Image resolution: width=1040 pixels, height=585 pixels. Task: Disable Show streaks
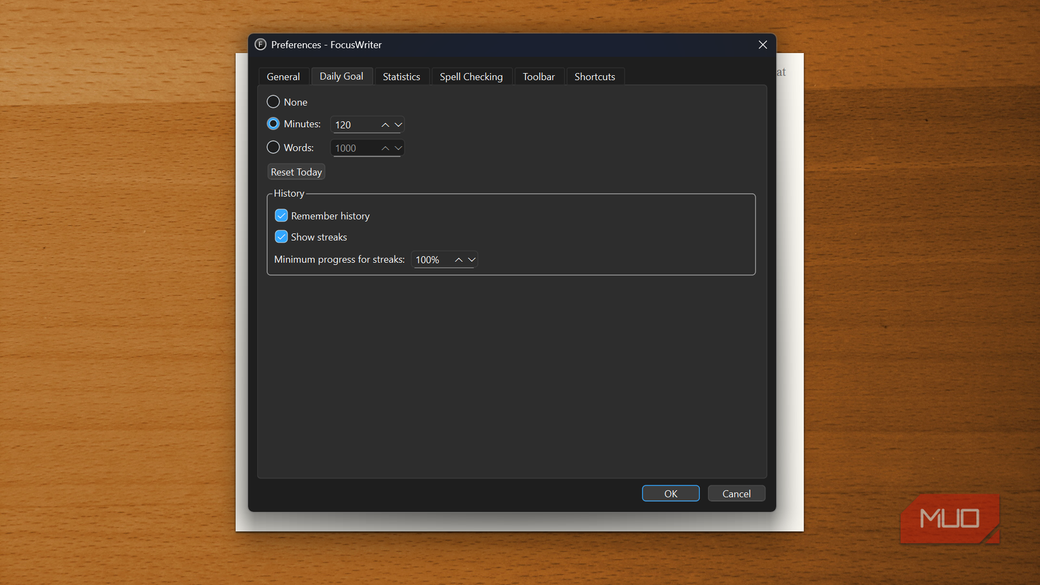point(281,236)
